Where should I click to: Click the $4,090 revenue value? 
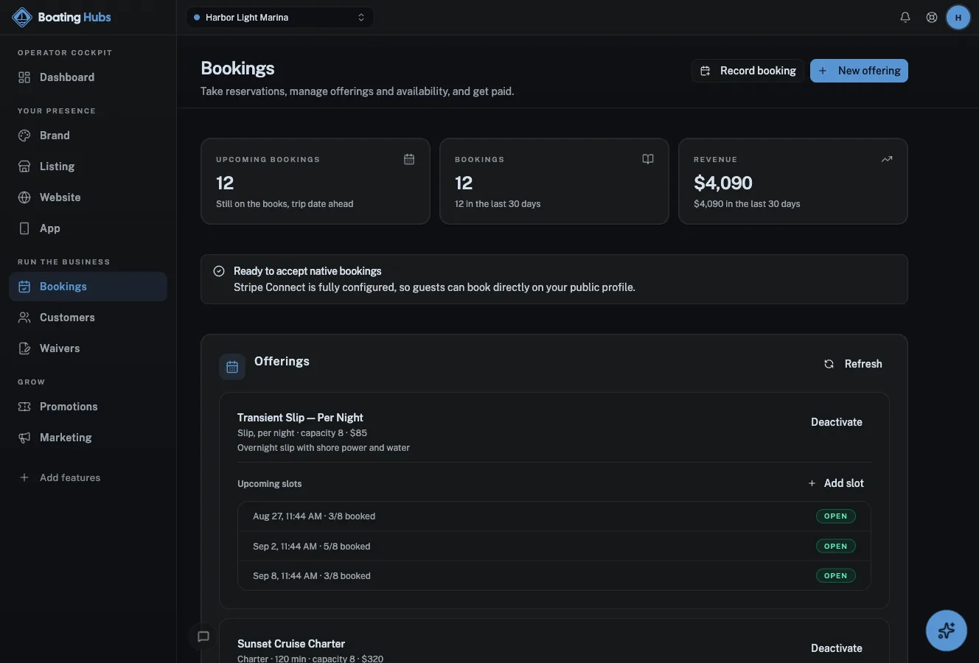tap(723, 183)
